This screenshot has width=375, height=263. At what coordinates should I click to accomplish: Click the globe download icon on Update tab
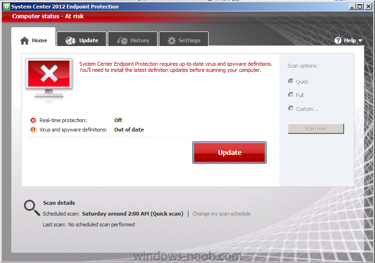pos(71,40)
